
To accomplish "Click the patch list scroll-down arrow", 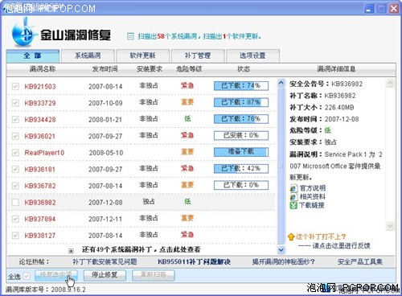I will coord(281,250).
